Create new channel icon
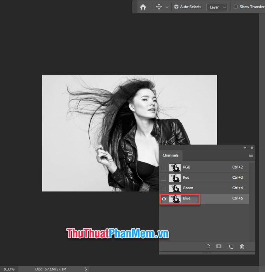 coord(231,246)
